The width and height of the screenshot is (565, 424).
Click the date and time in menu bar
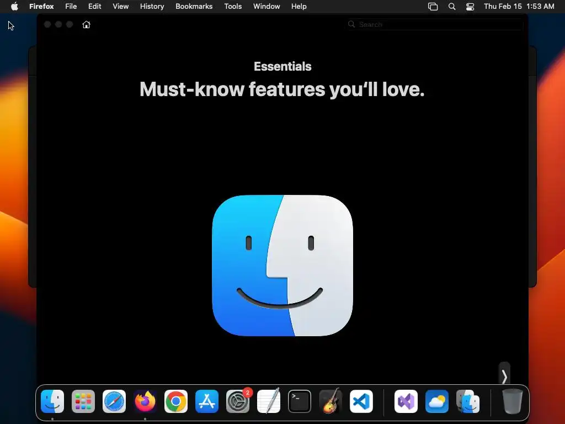[519, 6]
